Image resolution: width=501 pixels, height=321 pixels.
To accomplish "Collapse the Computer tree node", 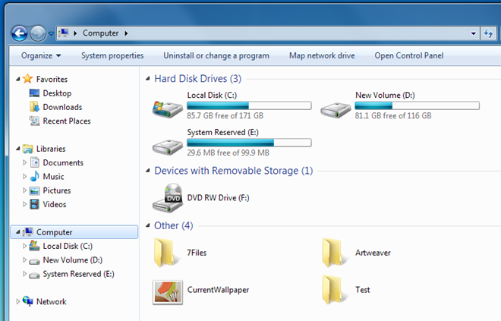I will pos(18,232).
